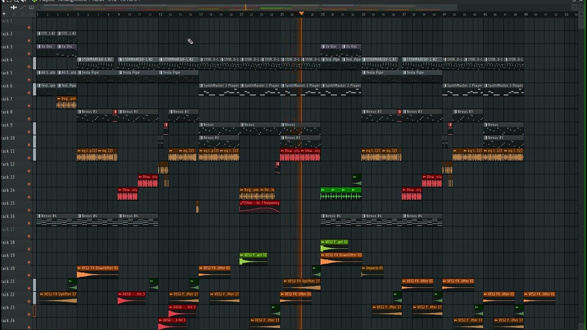Screen dimensions: 587x330
Task: Open clip menu of VES2 F..act 32 on track 19
Action: pos(242,255)
